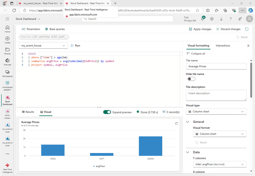Click Apply changes button
Viewport: 255px width, 176px height.
click(200, 29)
